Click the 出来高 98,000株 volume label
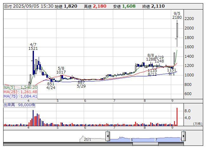207x149 pixels. [19, 105]
